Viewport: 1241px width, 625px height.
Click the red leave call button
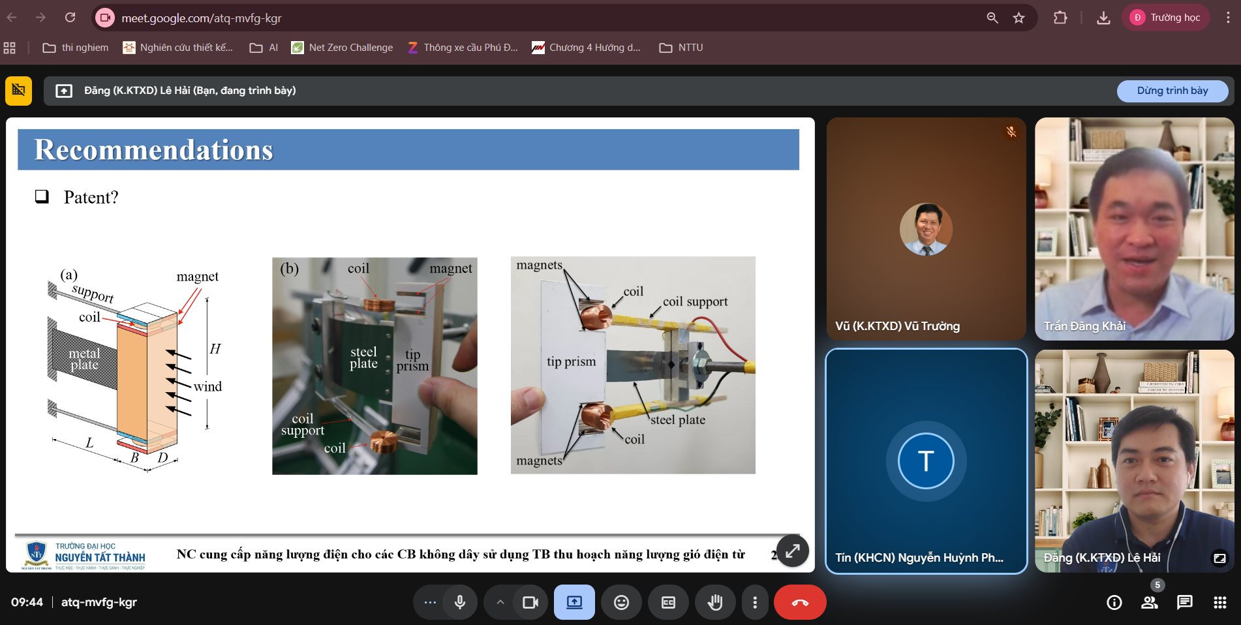[800, 602]
